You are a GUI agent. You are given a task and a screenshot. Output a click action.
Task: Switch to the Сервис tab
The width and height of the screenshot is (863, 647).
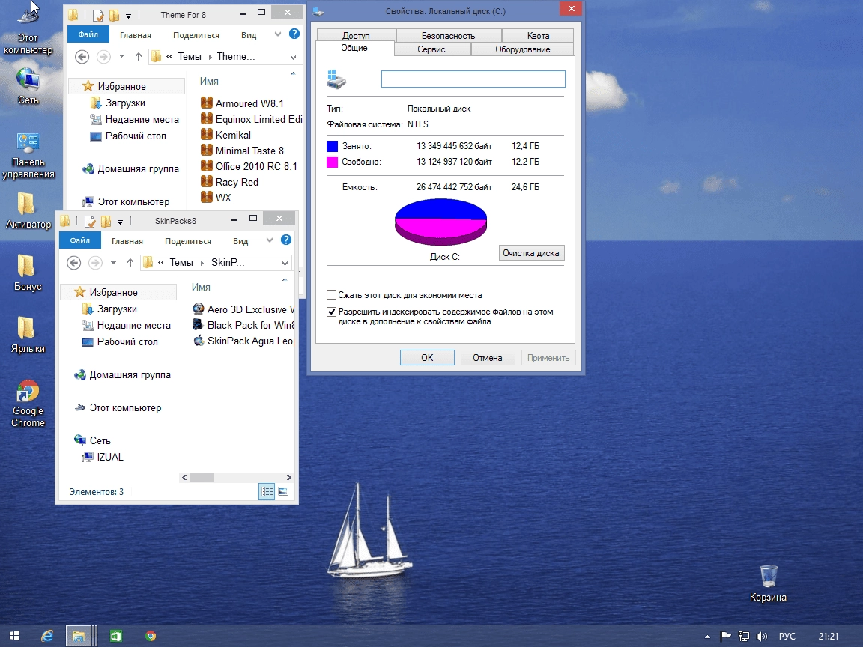pyautogui.click(x=431, y=49)
